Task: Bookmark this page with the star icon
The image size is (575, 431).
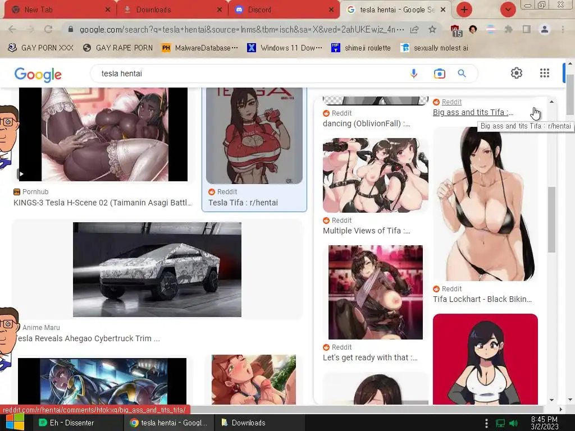Action: click(x=432, y=29)
